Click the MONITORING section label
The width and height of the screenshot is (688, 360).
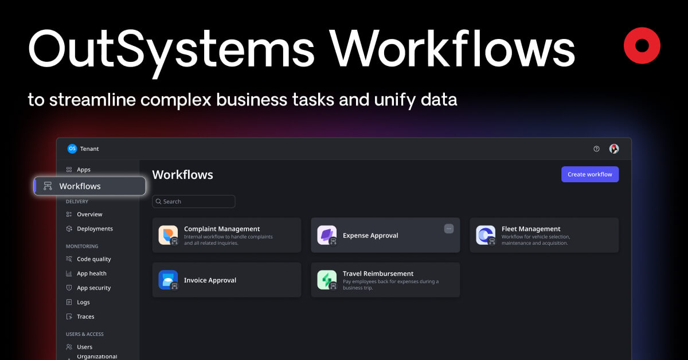click(82, 246)
